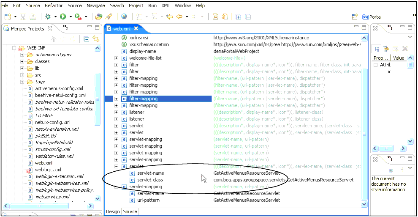Select the display-name element row

pos(143,51)
